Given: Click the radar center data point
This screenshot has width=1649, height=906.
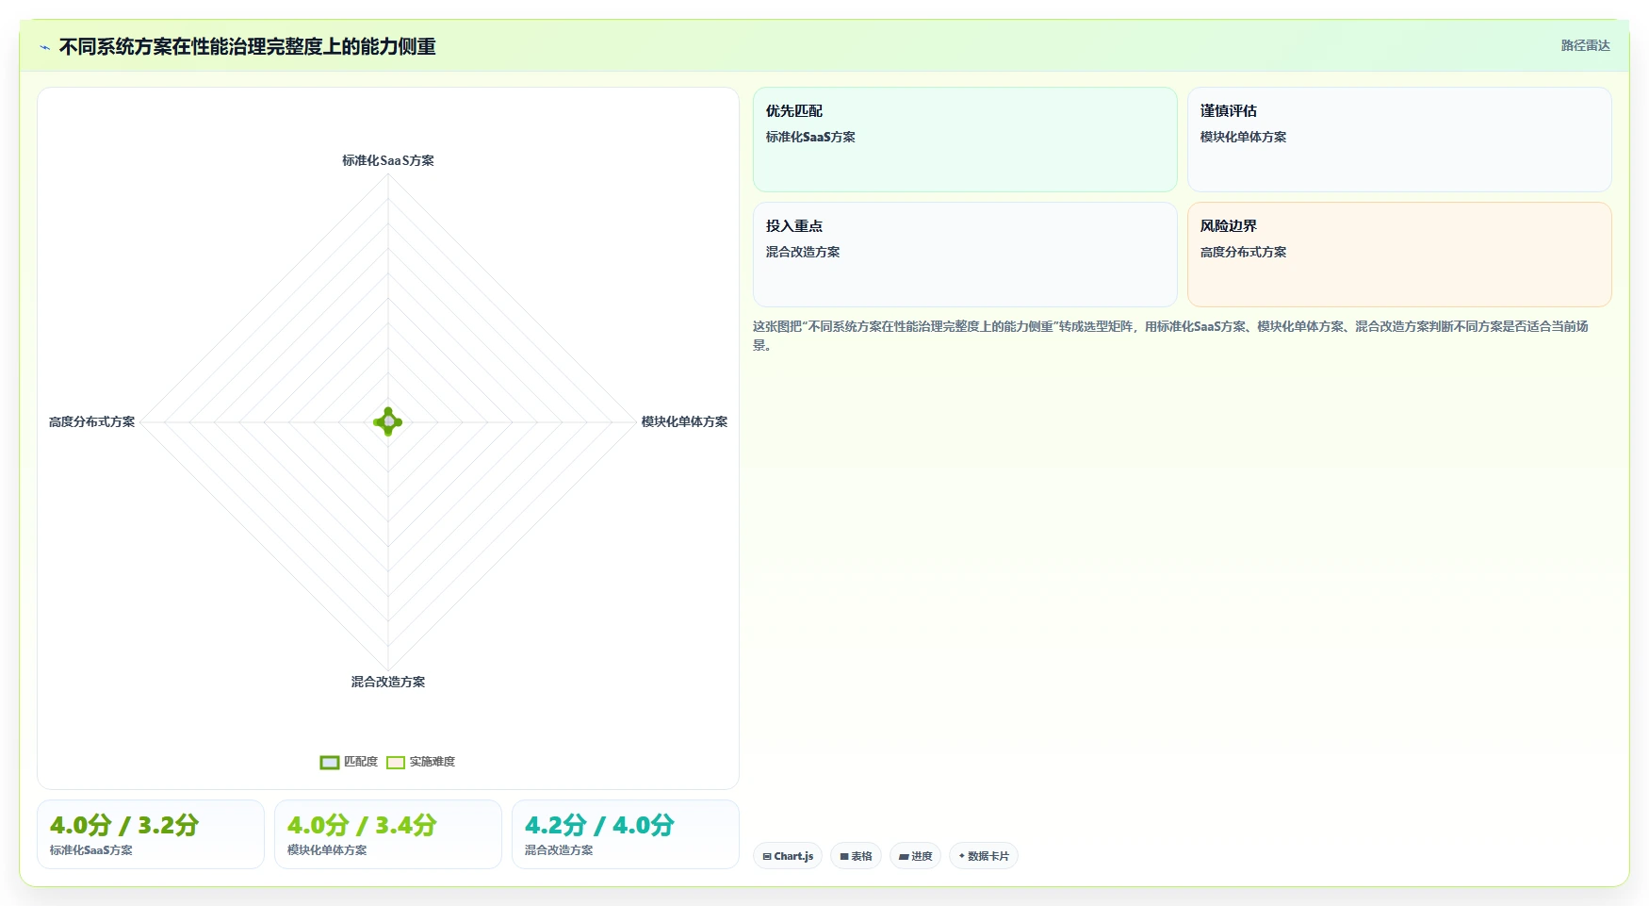Looking at the screenshot, I should (388, 421).
